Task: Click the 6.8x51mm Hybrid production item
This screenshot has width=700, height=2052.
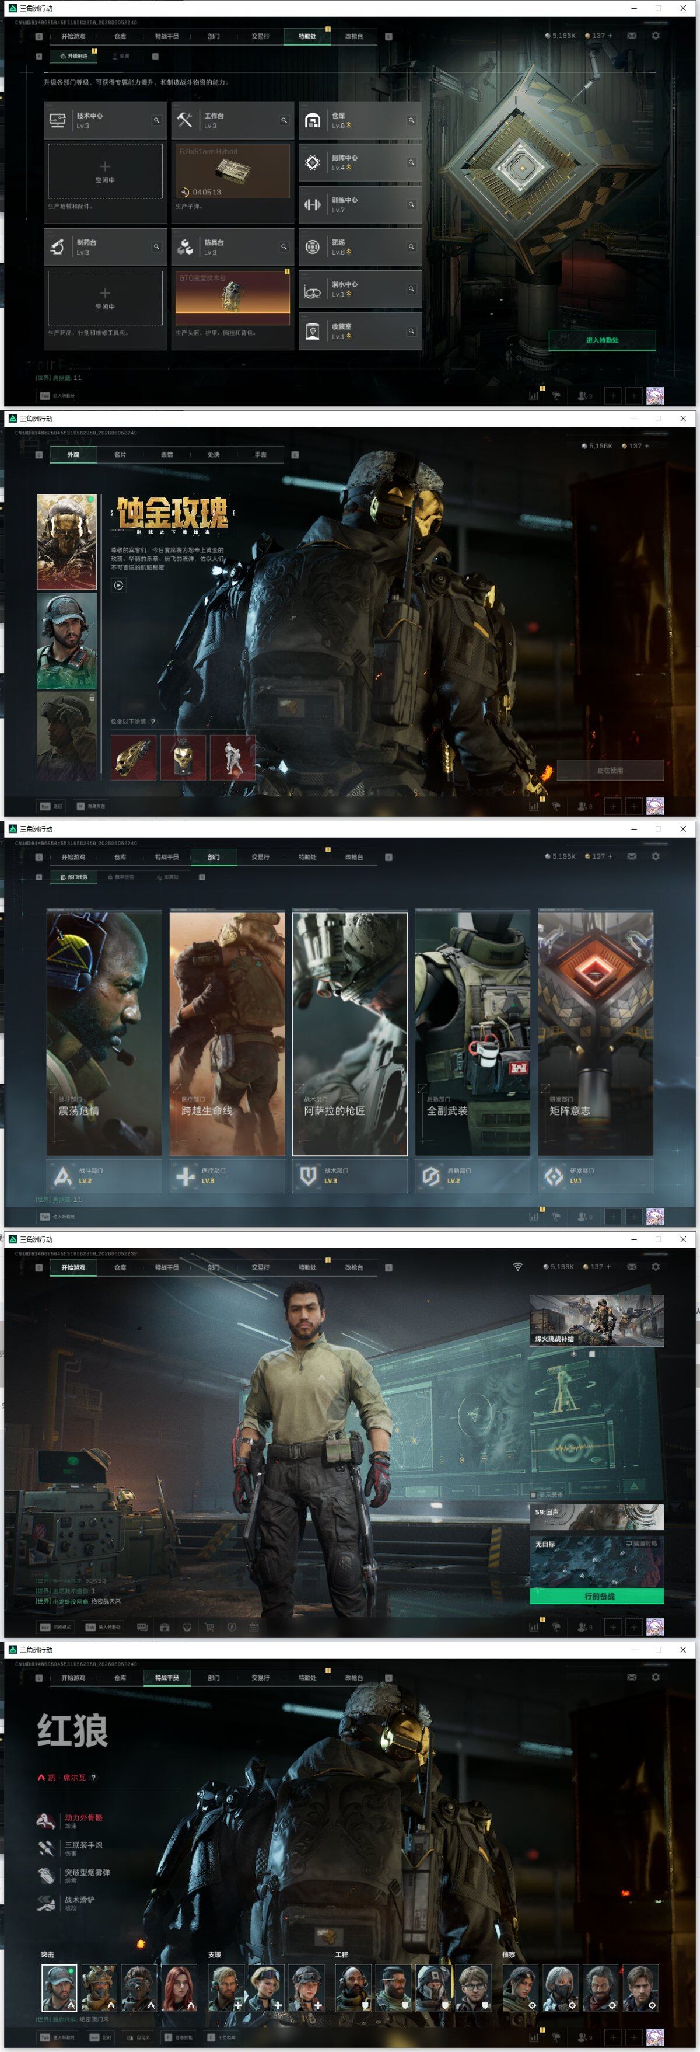Action: pos(233,171)
